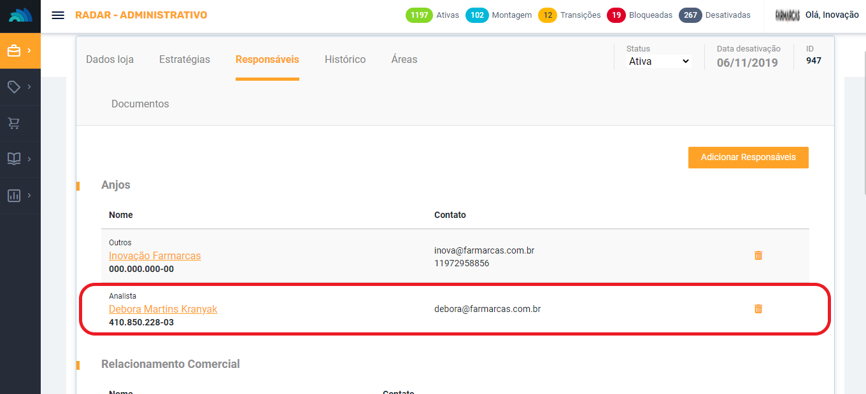The width and height of the screenshot is (866, 394).
Task: Open the Histórico tab
Action: click(345, 60)
